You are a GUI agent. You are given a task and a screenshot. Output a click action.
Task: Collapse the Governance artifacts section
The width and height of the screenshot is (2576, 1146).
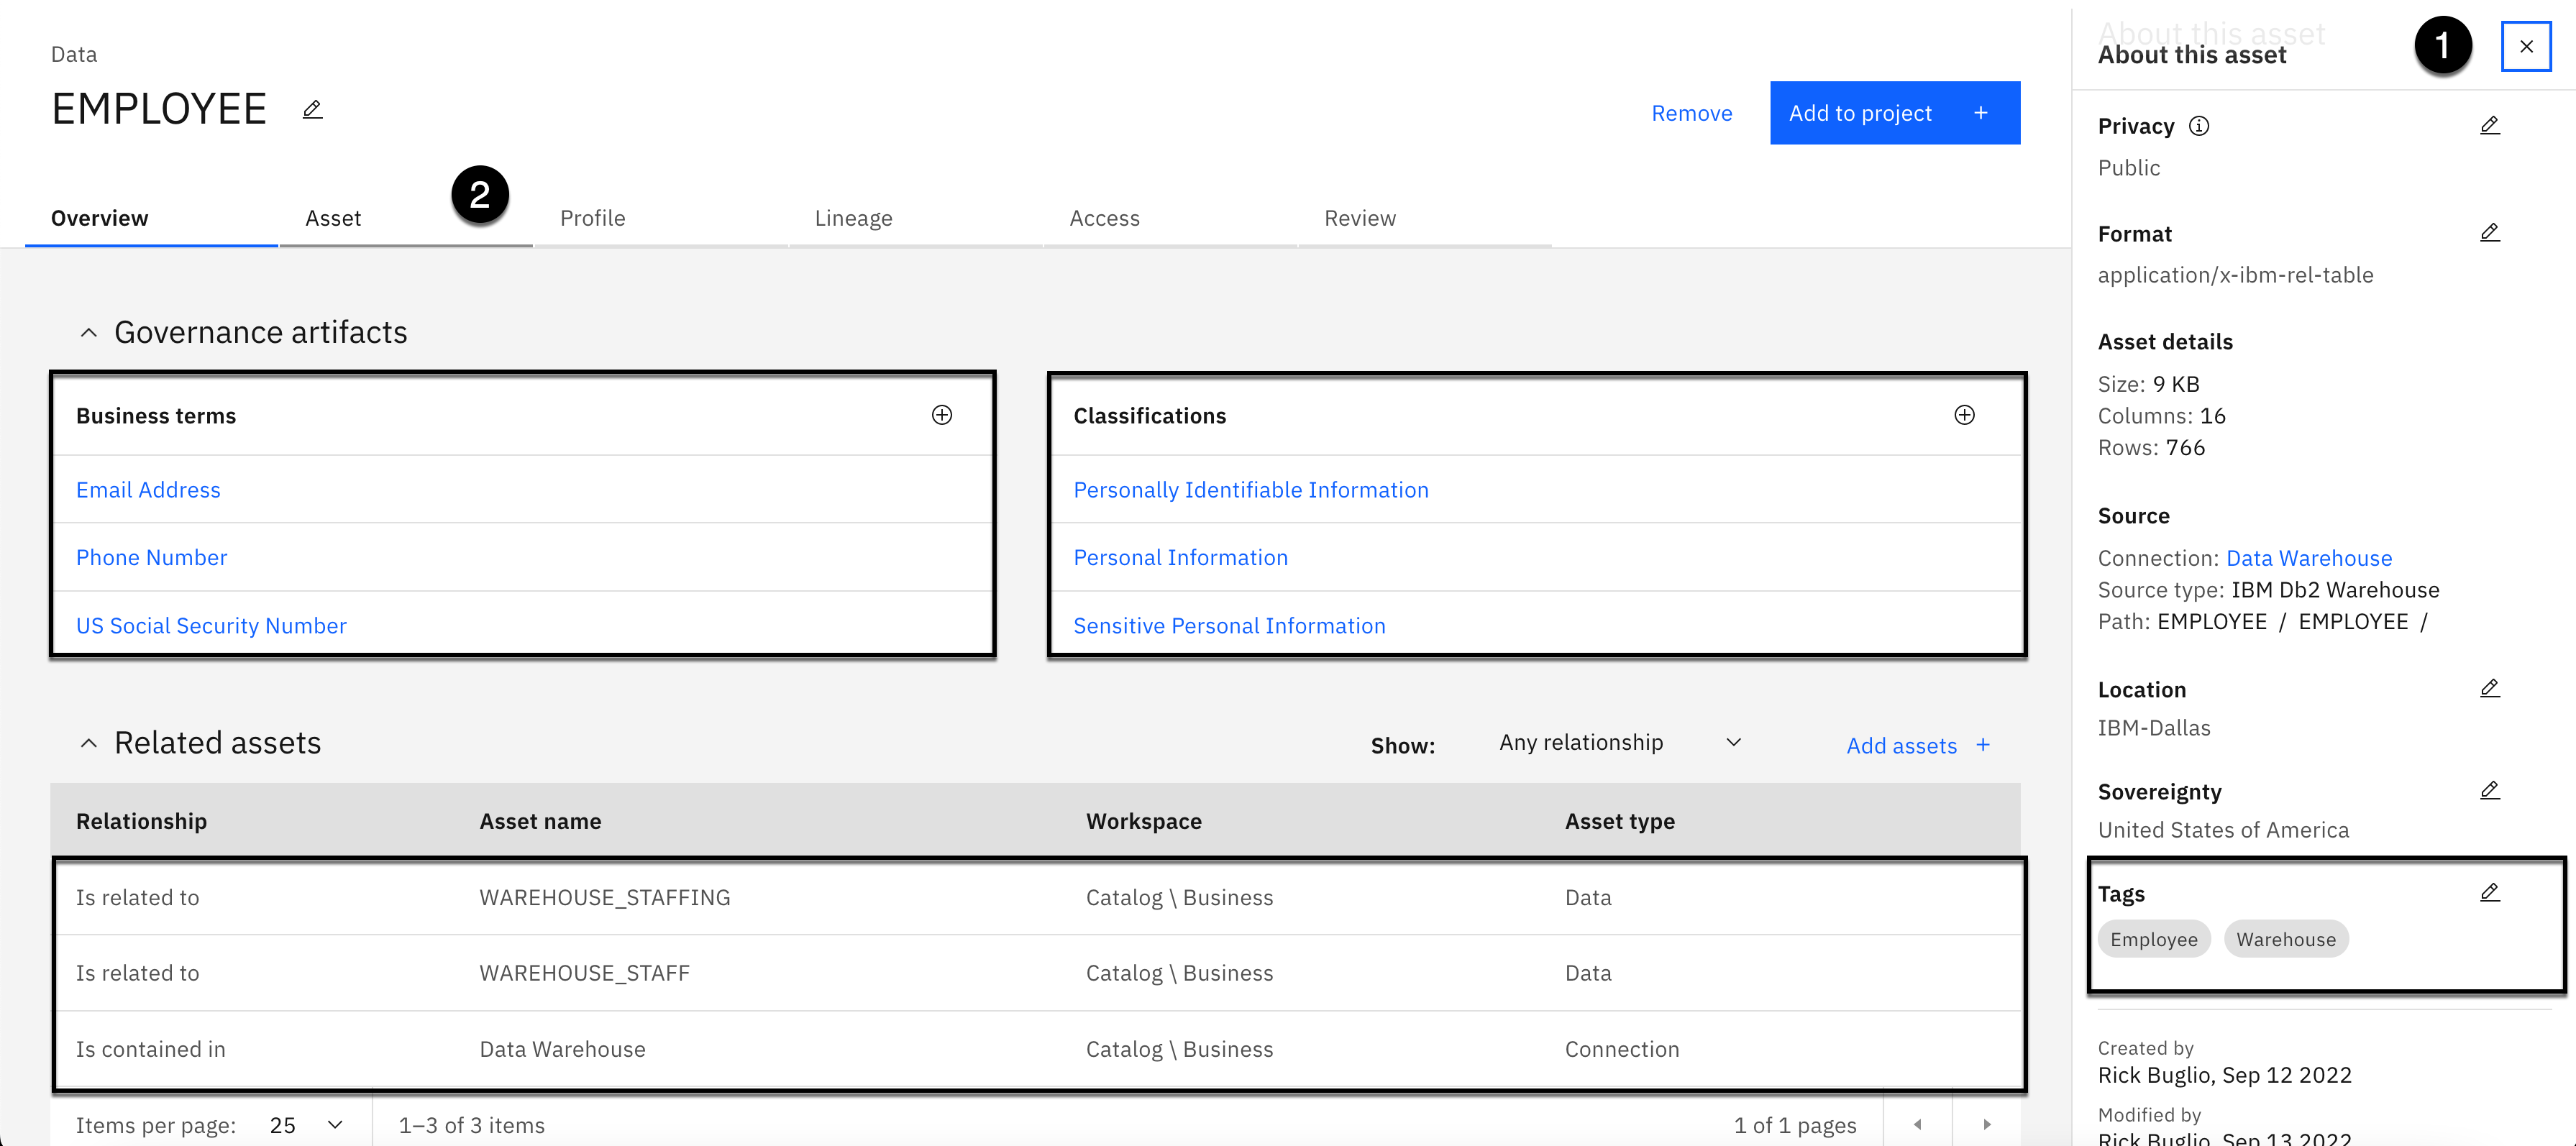(x=89, y=333)
